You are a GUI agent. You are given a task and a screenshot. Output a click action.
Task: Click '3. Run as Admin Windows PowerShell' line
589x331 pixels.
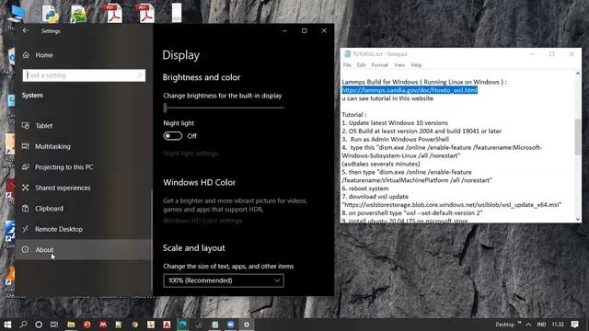coord(395,139)
